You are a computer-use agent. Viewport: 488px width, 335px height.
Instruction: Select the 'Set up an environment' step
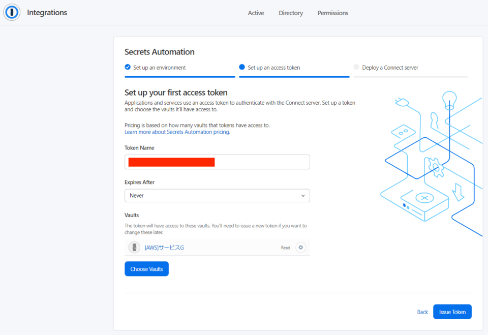(159, 68)
